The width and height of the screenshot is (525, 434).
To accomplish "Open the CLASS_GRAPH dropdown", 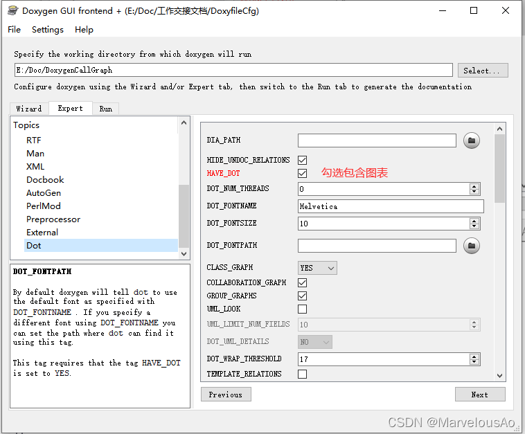I will click(317, 268).
